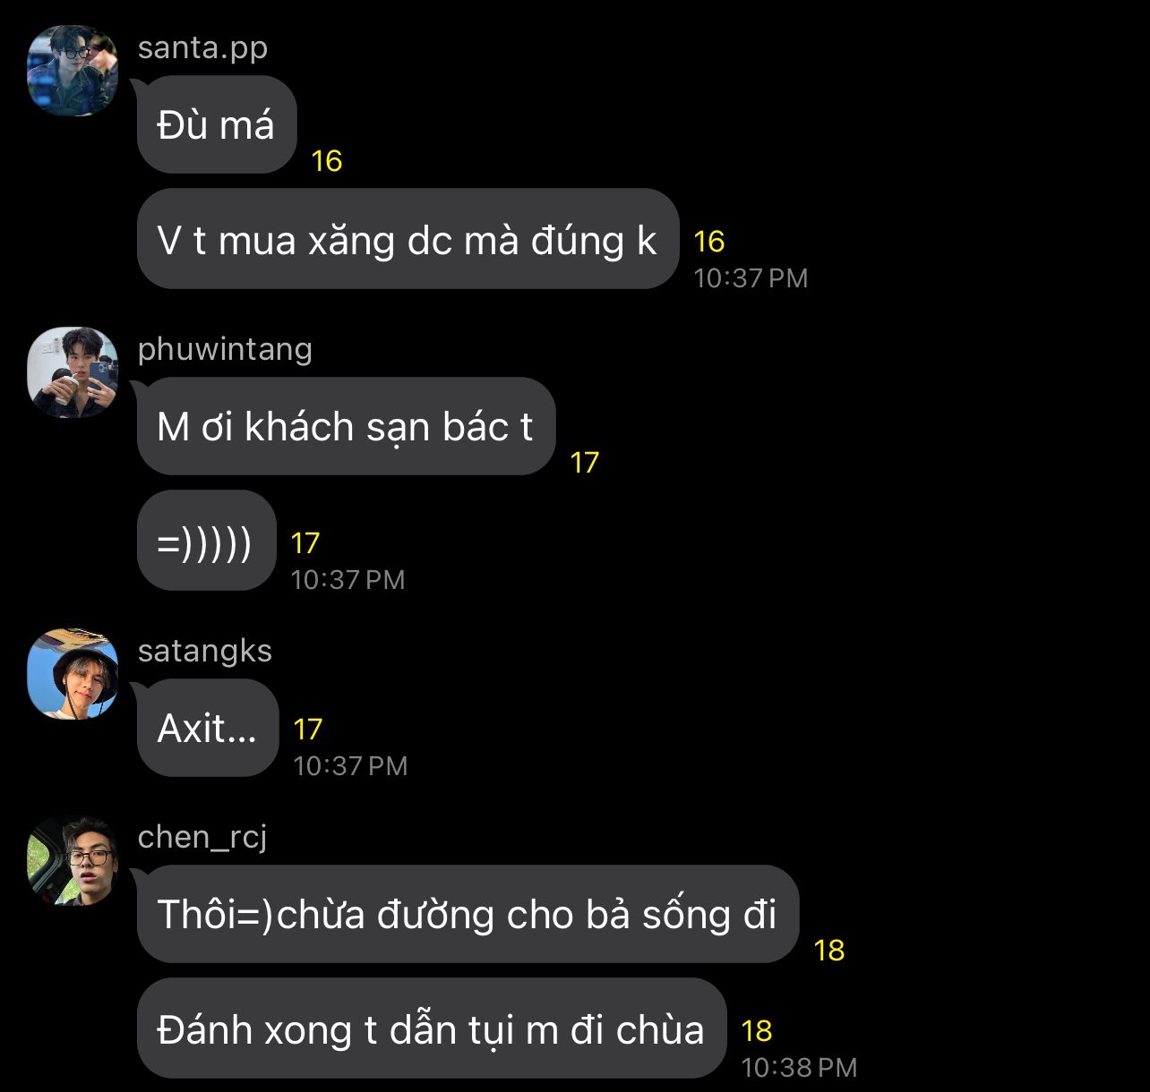Open the satangks username label
The height and width of the screenshot is (1092, 1150).
pos(204,651)
